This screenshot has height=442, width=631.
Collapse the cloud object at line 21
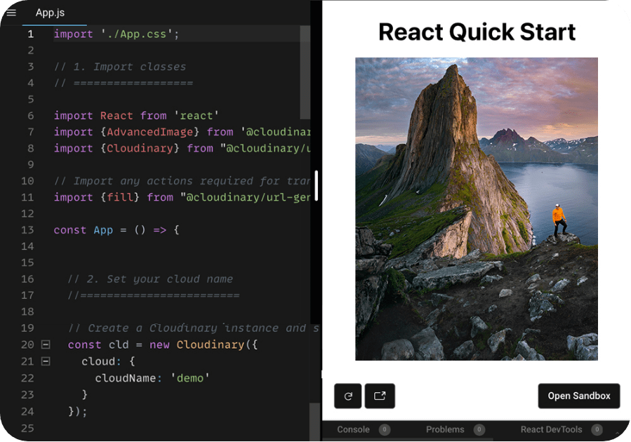pyautogui.click(x=44, y=361)
